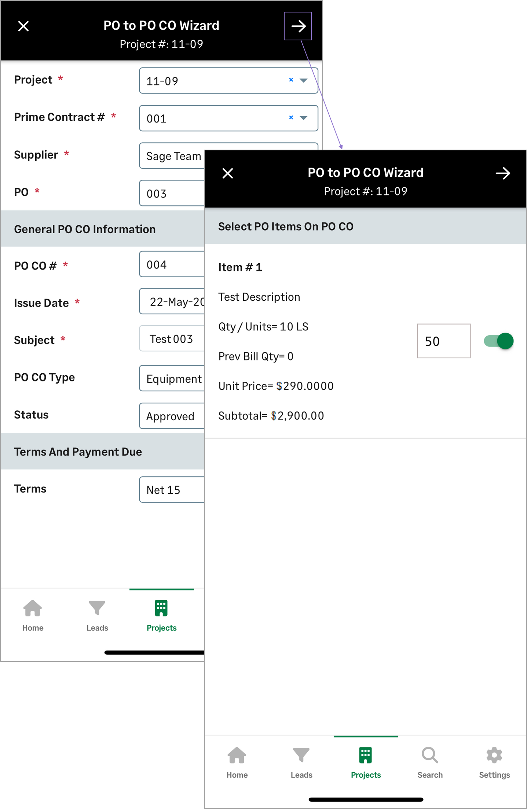Open the Supplier Sage Team field
527x809 pixels.
click(x=172, y=156)
